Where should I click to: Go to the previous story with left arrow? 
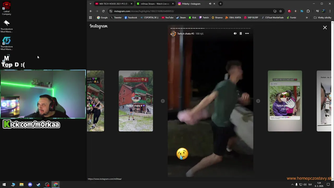pos(163,101)
